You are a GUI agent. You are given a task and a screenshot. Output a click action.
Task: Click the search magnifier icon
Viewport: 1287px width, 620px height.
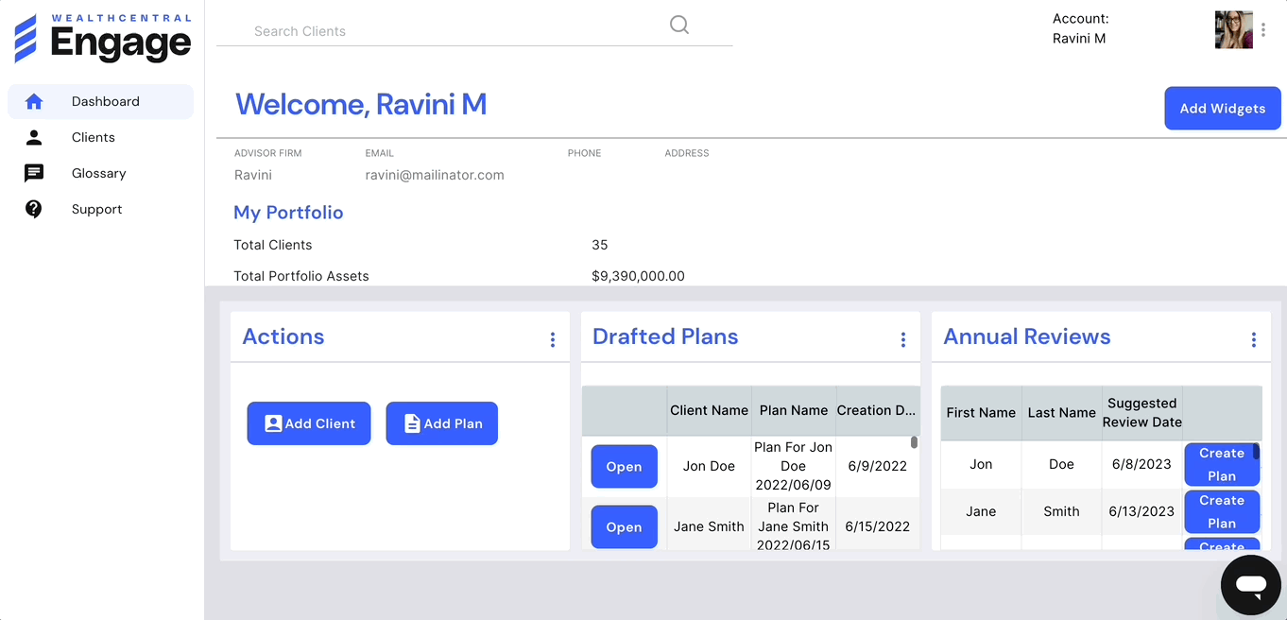pos(679,25)
